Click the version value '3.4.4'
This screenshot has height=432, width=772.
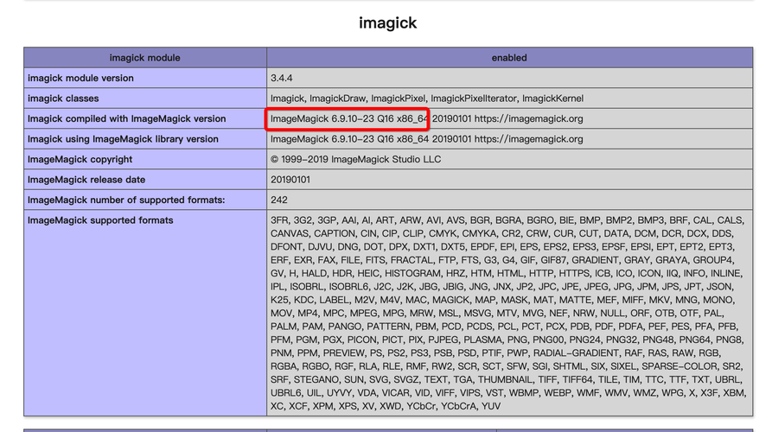click(281, 79)
